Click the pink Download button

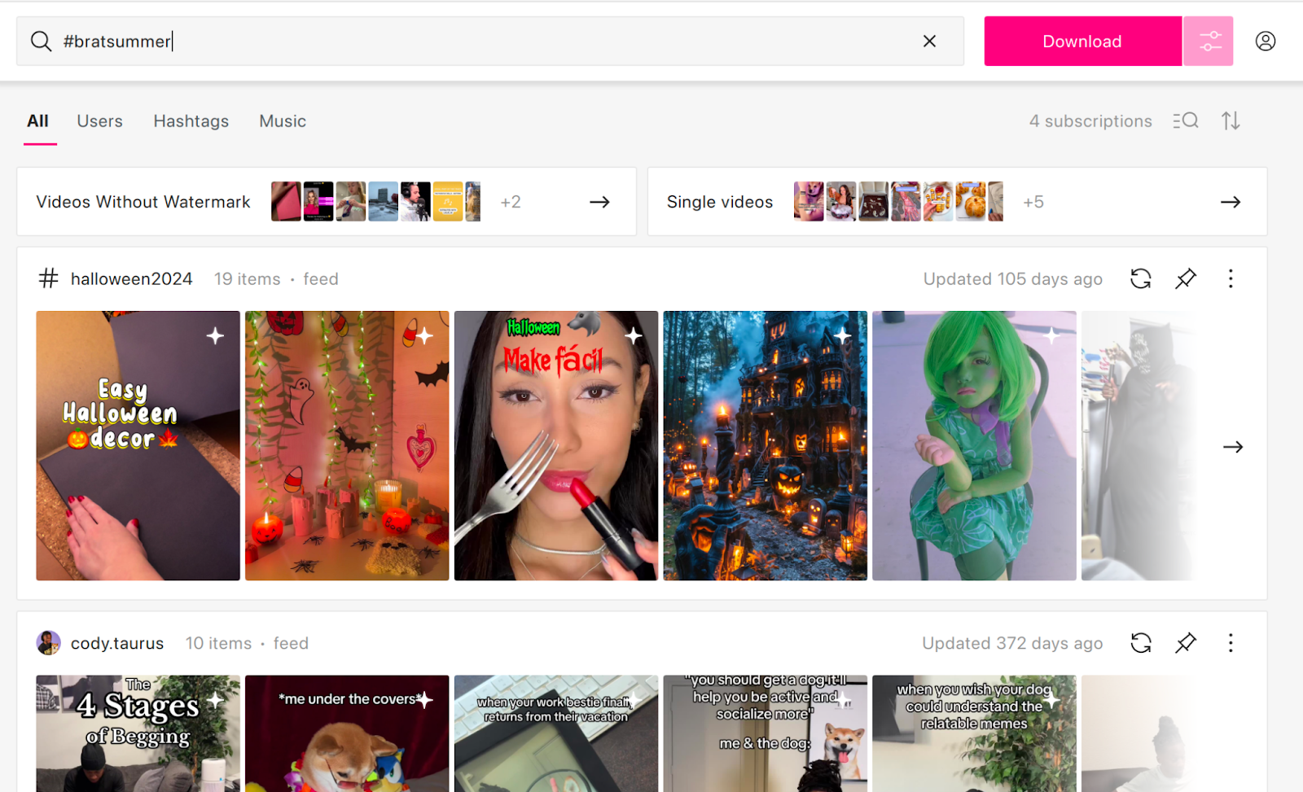[1082, 41]
